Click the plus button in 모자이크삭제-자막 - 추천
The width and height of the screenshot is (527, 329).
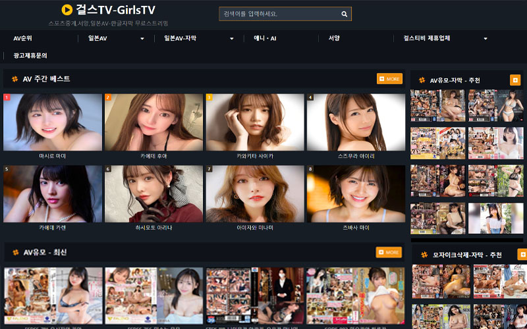[x=522, y=255]
